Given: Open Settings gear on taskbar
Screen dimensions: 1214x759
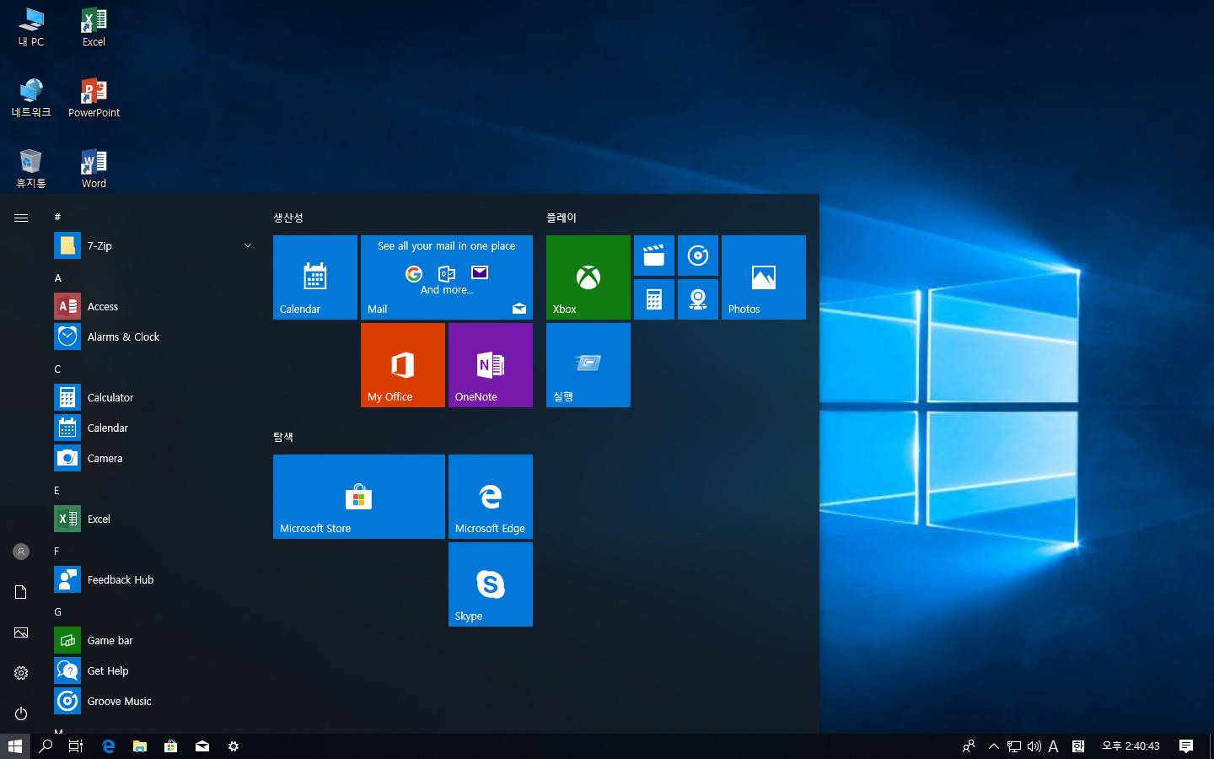Looking at the screenshot, I should pyautogui.click(x=234, y=746).
